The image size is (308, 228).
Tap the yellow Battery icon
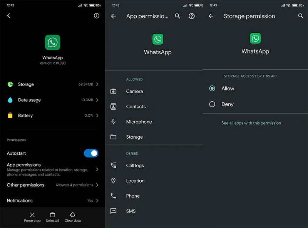click(10, 116)
